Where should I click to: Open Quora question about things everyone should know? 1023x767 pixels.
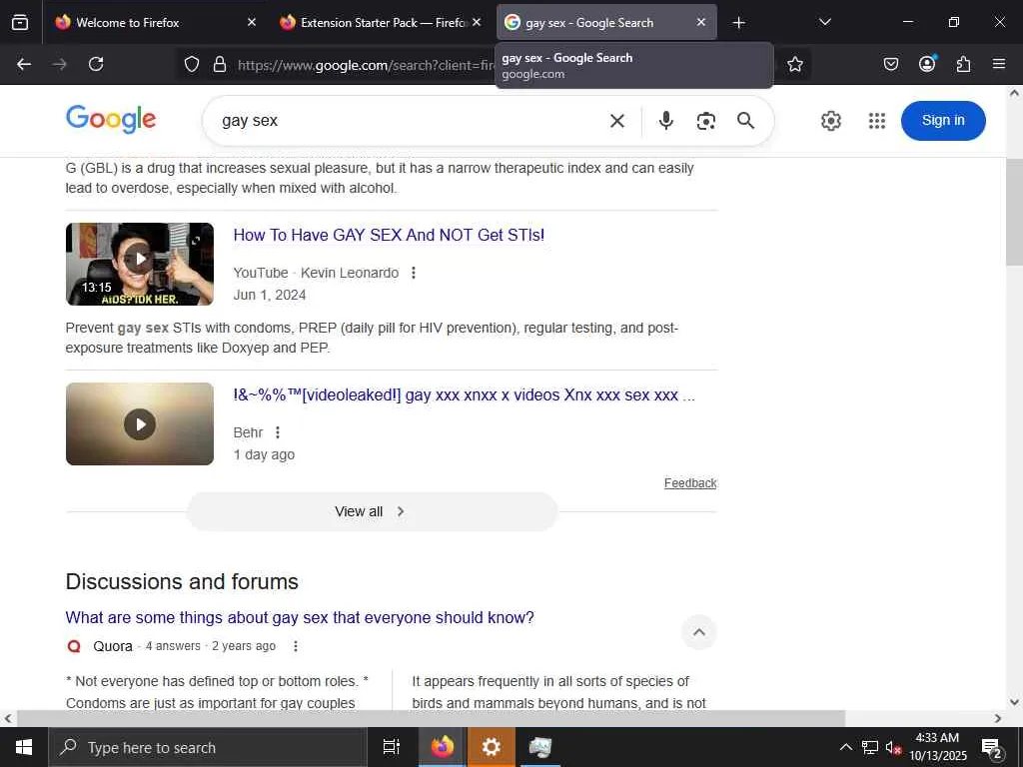coord(300,617)
